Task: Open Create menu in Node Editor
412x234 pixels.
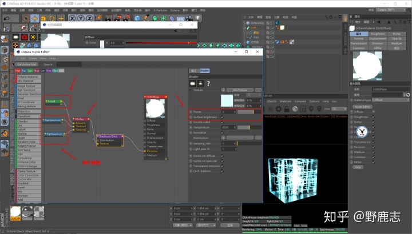Action: [x=33, y=58]
